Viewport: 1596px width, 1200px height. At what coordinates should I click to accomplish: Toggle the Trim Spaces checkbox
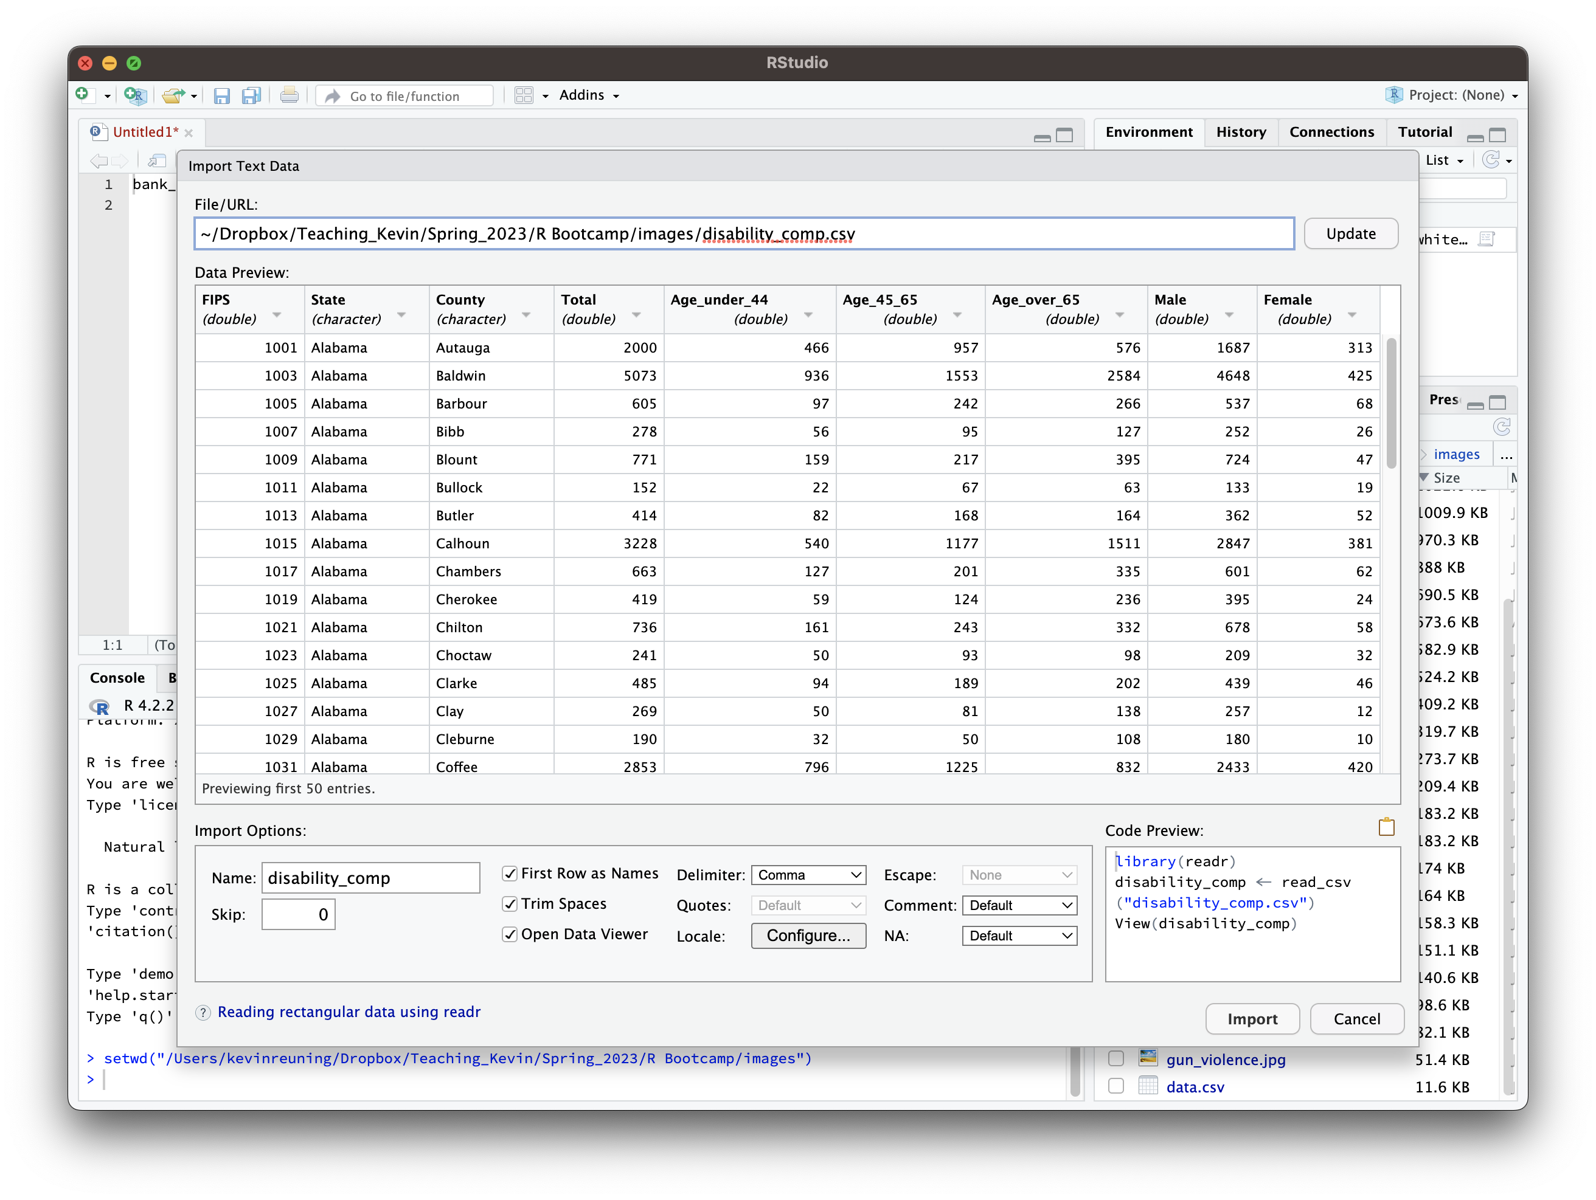pyautogui.click(x=509, y=903)
